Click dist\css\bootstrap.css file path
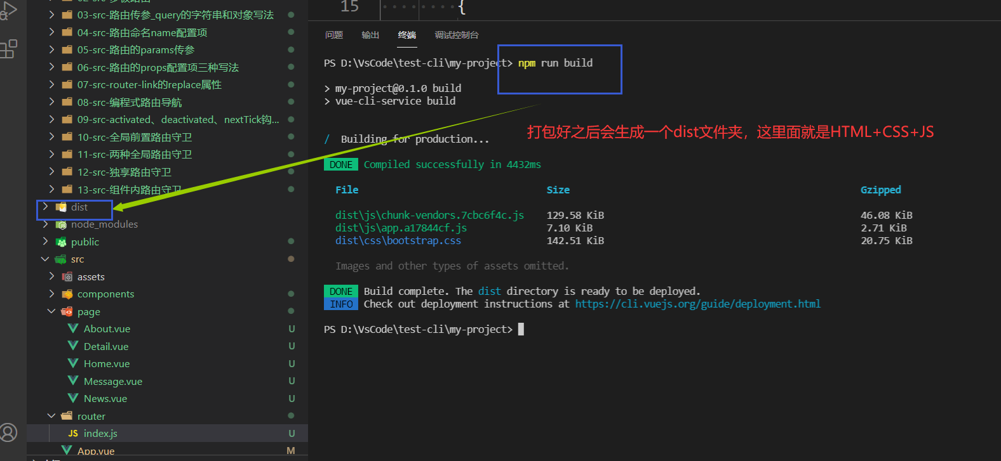The image size is (1001, 461). coord(398,240)
